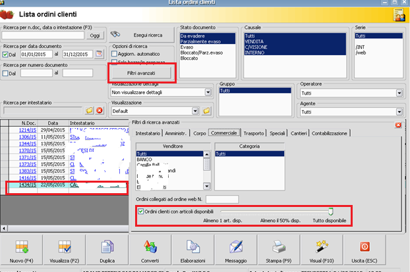Open folder icon beside Ricerca per intestatario

tap(90, 110)
